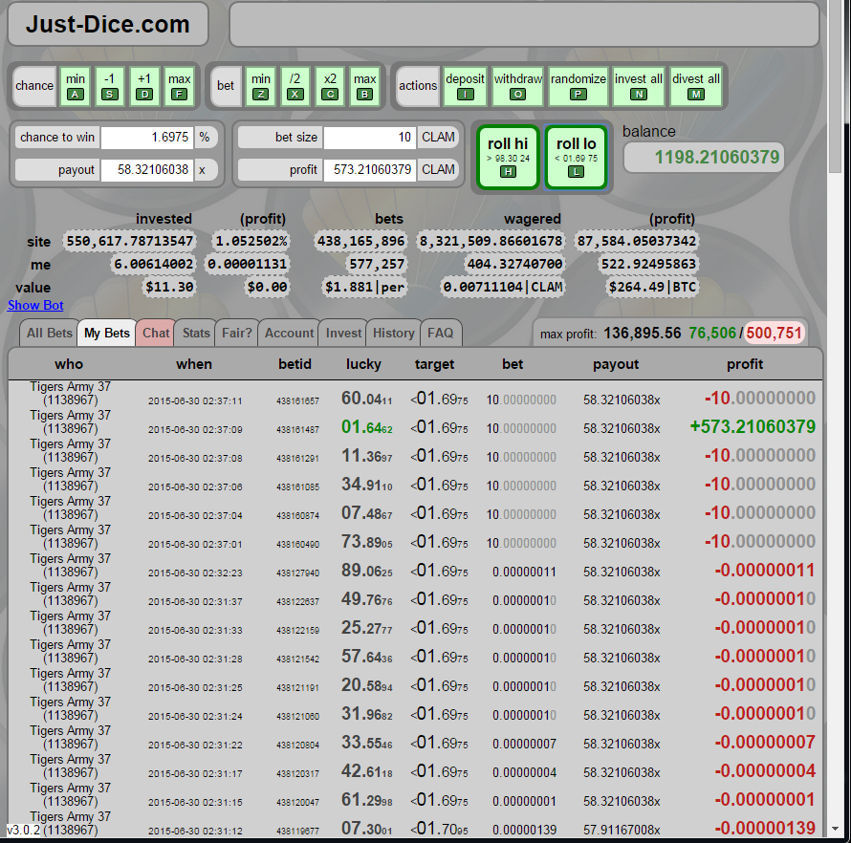Click the Just-Dice.com site title

(x=108, y=25)
